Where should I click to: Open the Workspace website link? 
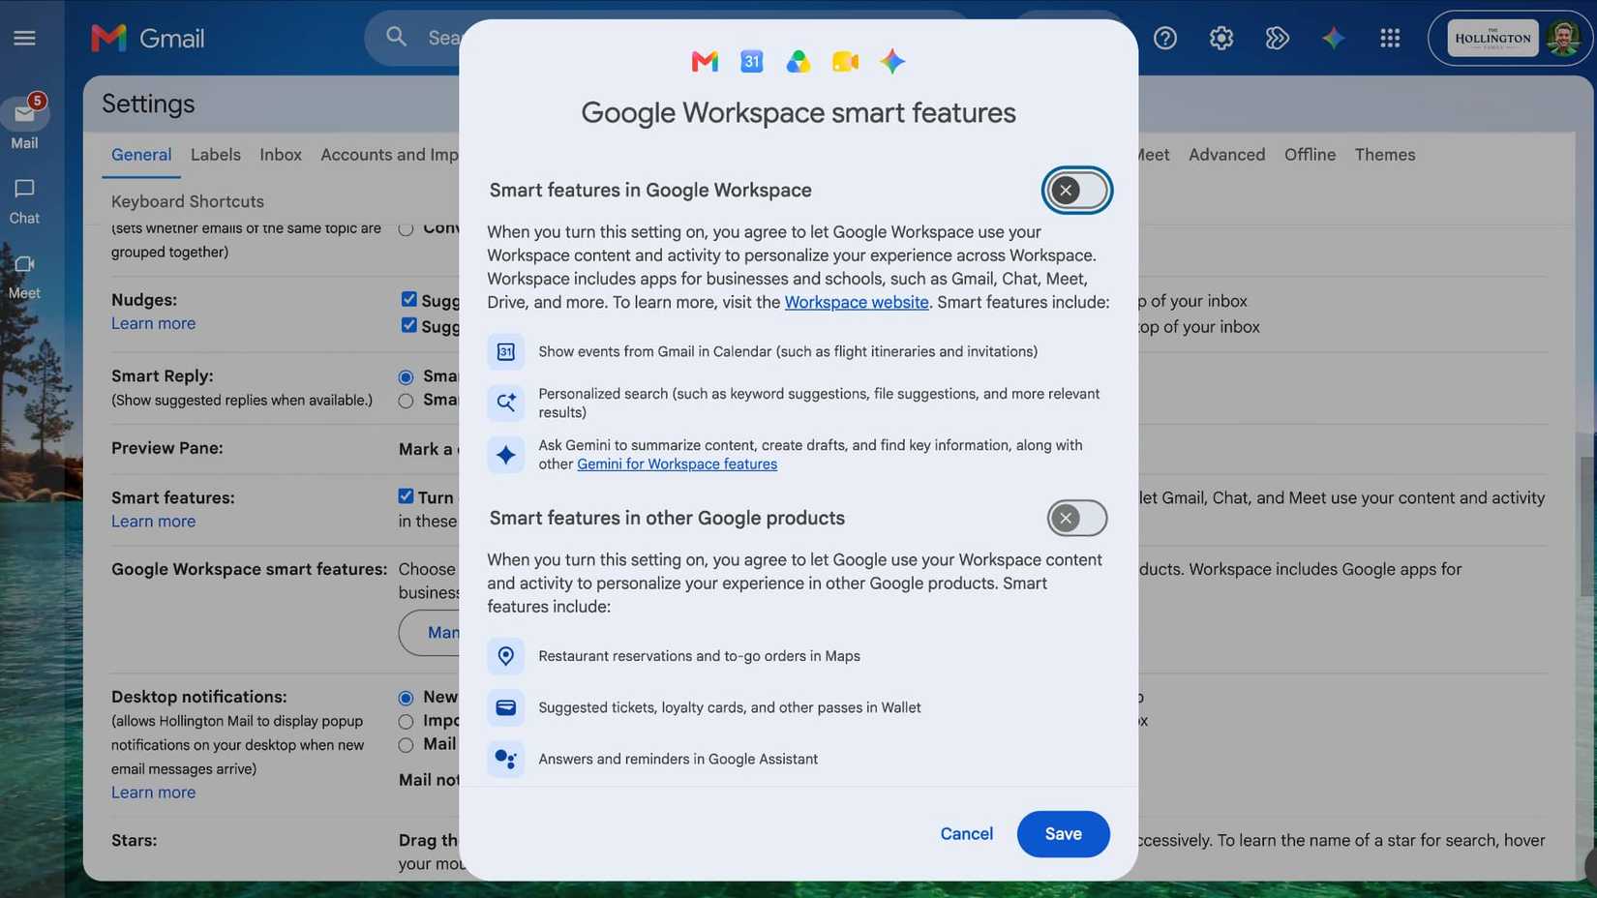[x=857, y=302]
